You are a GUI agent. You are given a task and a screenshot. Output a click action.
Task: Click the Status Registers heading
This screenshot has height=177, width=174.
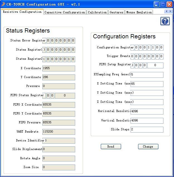click(x=28, y=31)
